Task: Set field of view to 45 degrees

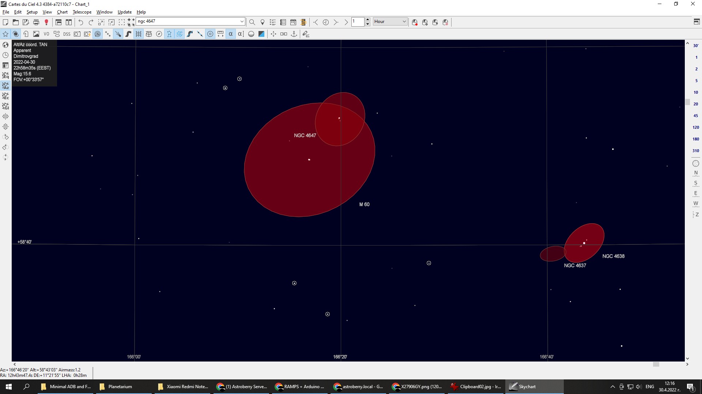Action: 696,116
